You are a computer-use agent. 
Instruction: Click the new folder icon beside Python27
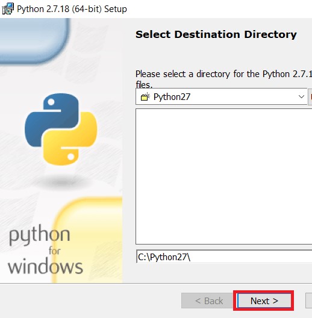[x=145, y=97]
